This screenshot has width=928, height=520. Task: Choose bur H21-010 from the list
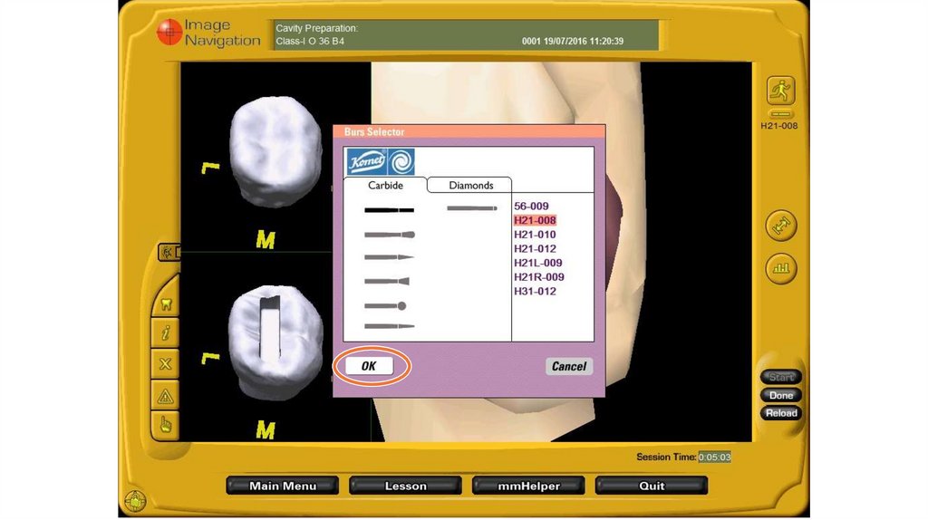coord(535,235)
